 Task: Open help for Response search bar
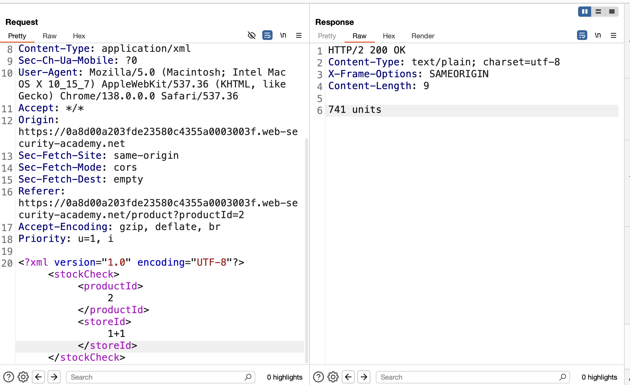(319, 377)
